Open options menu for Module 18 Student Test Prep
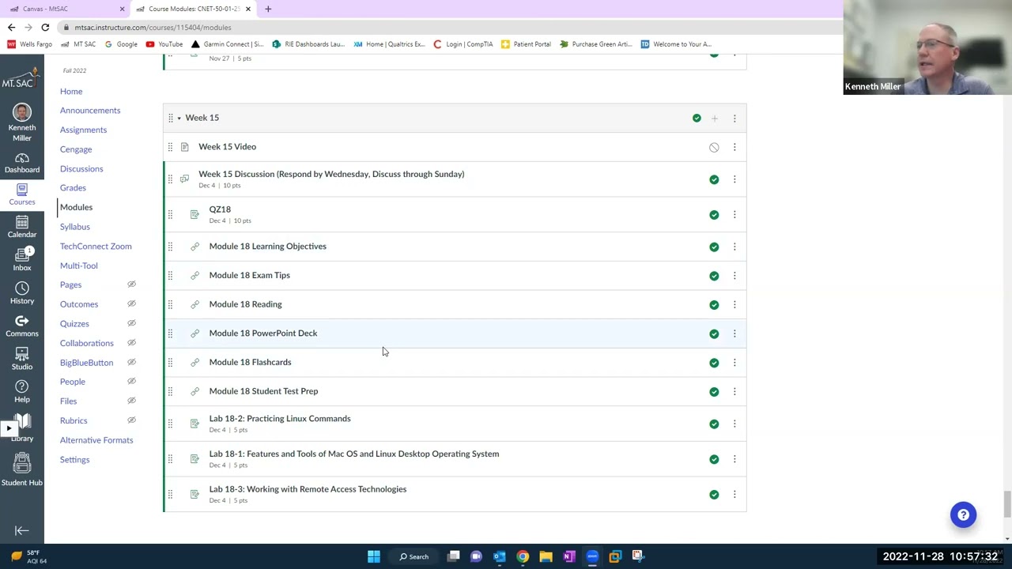 click(x=734, y=391)
